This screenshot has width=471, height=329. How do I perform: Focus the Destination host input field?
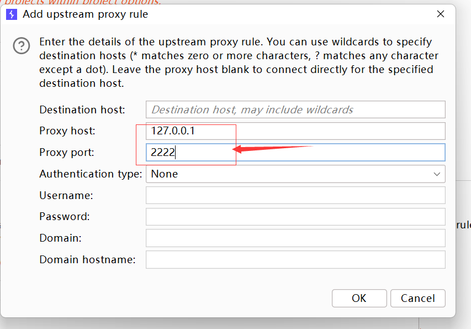click(x=295, y=109)
